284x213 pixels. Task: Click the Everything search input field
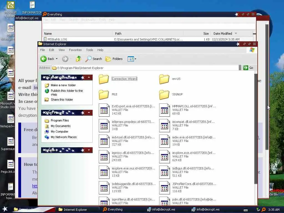149,26
